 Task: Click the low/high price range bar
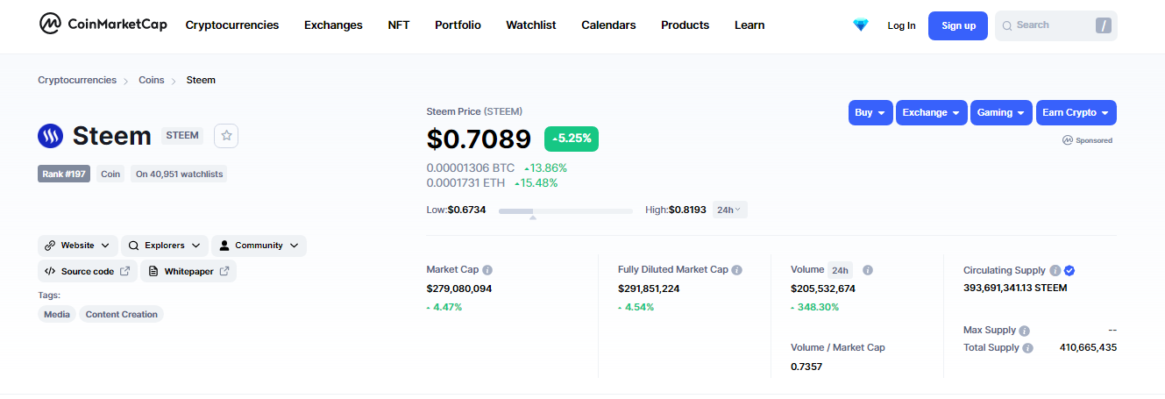pos(565,210)
